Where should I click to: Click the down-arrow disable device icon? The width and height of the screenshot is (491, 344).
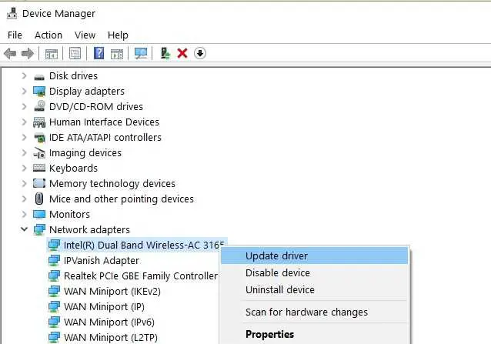pos(200,53)
